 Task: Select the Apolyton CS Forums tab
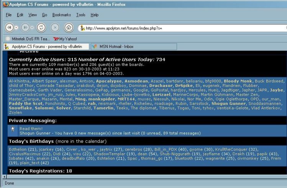click(46, 46)
